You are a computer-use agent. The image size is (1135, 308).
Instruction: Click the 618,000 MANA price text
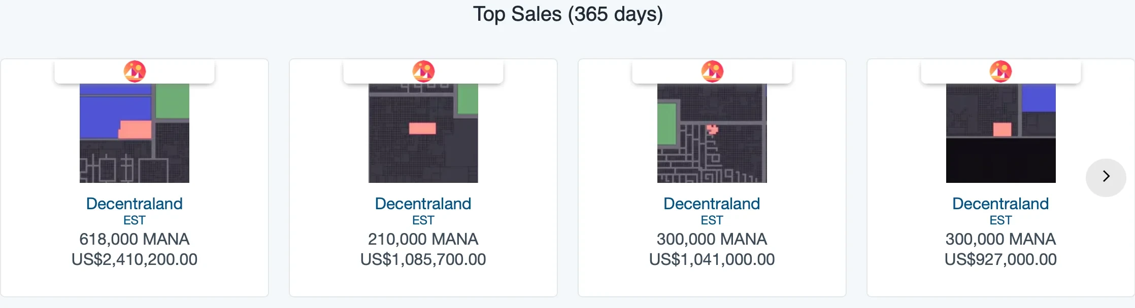(x=135, y=239)
